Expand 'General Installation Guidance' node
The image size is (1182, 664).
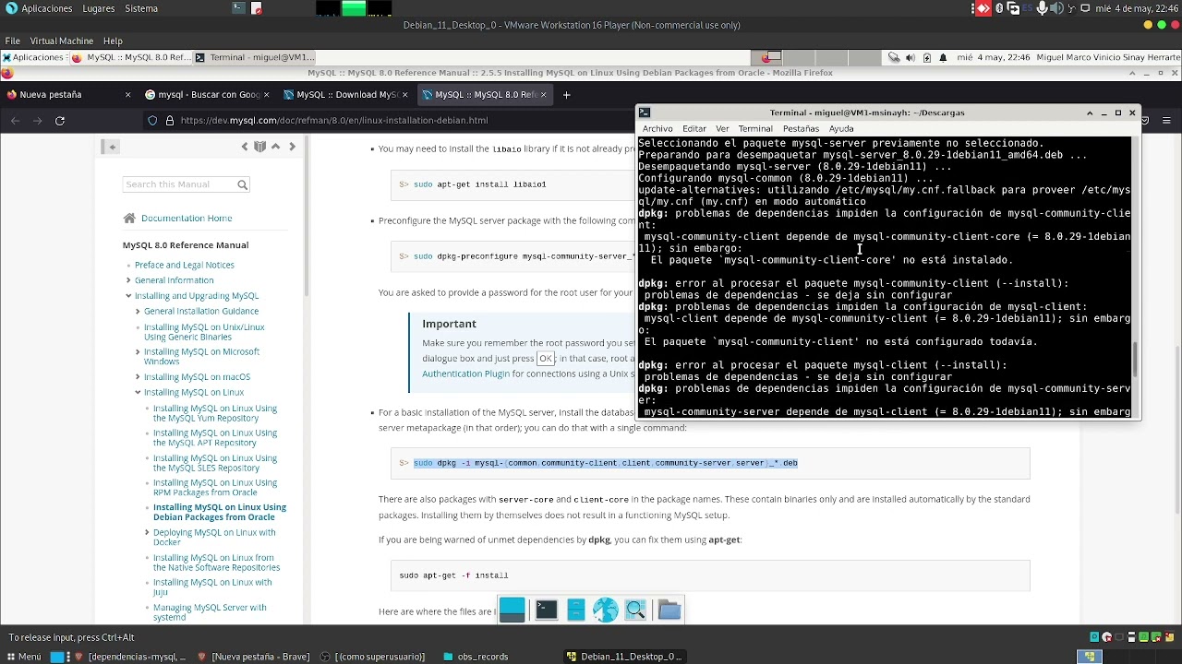click(x=138, y=312)
